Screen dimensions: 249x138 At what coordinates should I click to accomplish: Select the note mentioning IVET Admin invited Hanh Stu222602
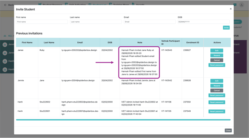pyautogui.click(x=139, y=104)
